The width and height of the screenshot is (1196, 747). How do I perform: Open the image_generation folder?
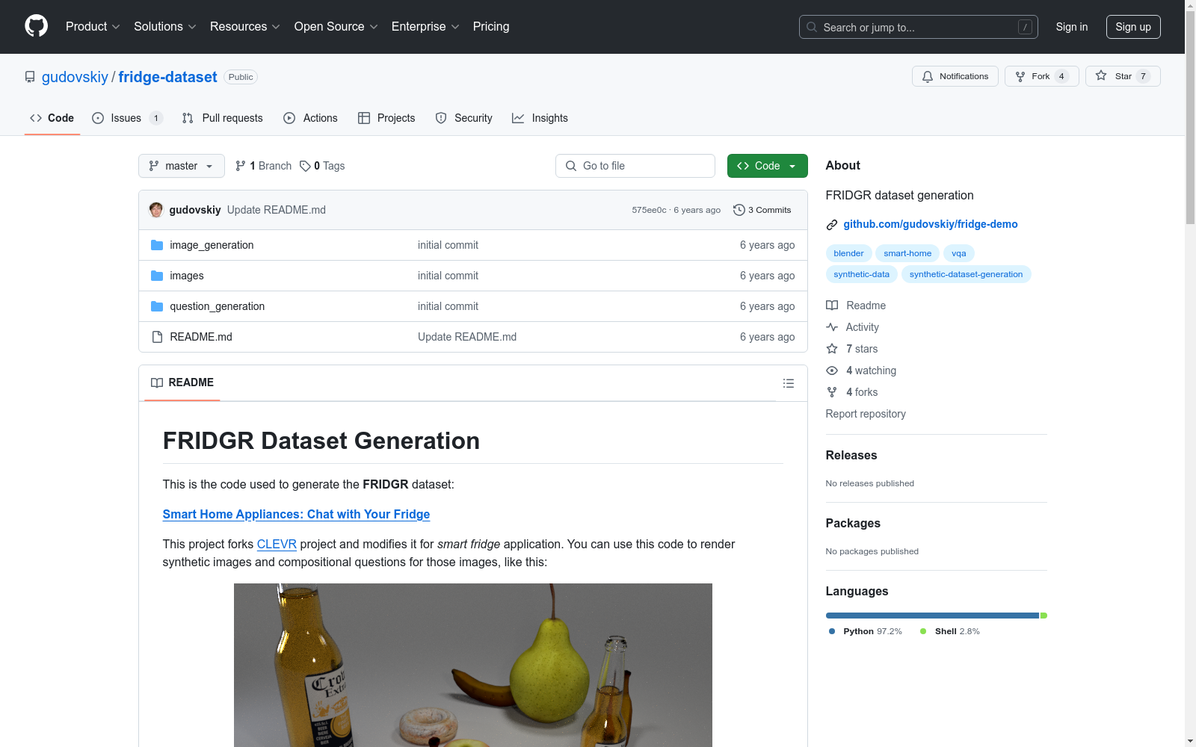[x=212, y=245]
